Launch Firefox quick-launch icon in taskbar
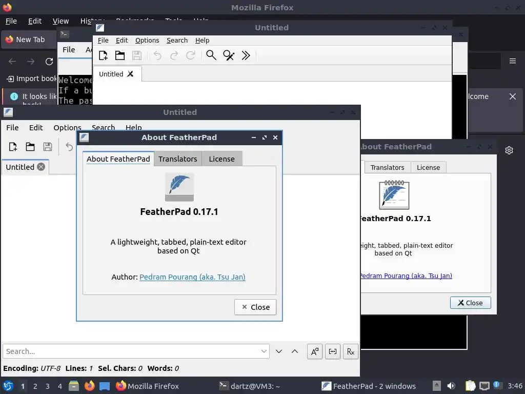 pos(89,386)
